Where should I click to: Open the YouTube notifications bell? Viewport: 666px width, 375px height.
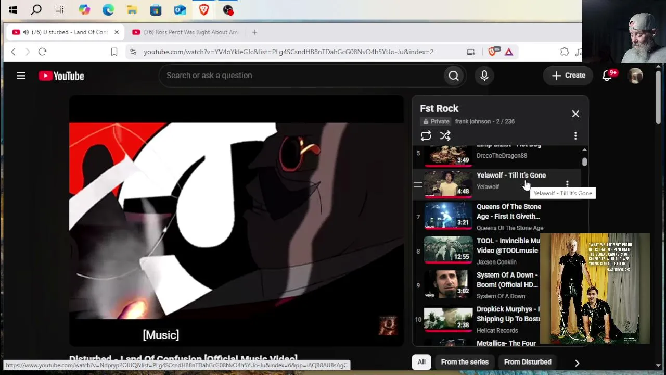click(x=607, y=76)
